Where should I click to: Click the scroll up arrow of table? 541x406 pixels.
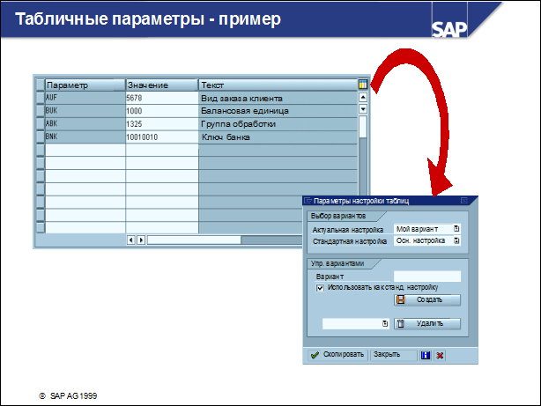click(x=362, y=98)
